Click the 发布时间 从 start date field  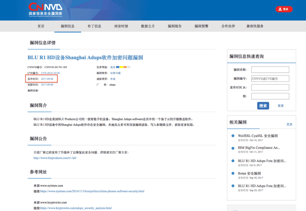coord(270,87)
